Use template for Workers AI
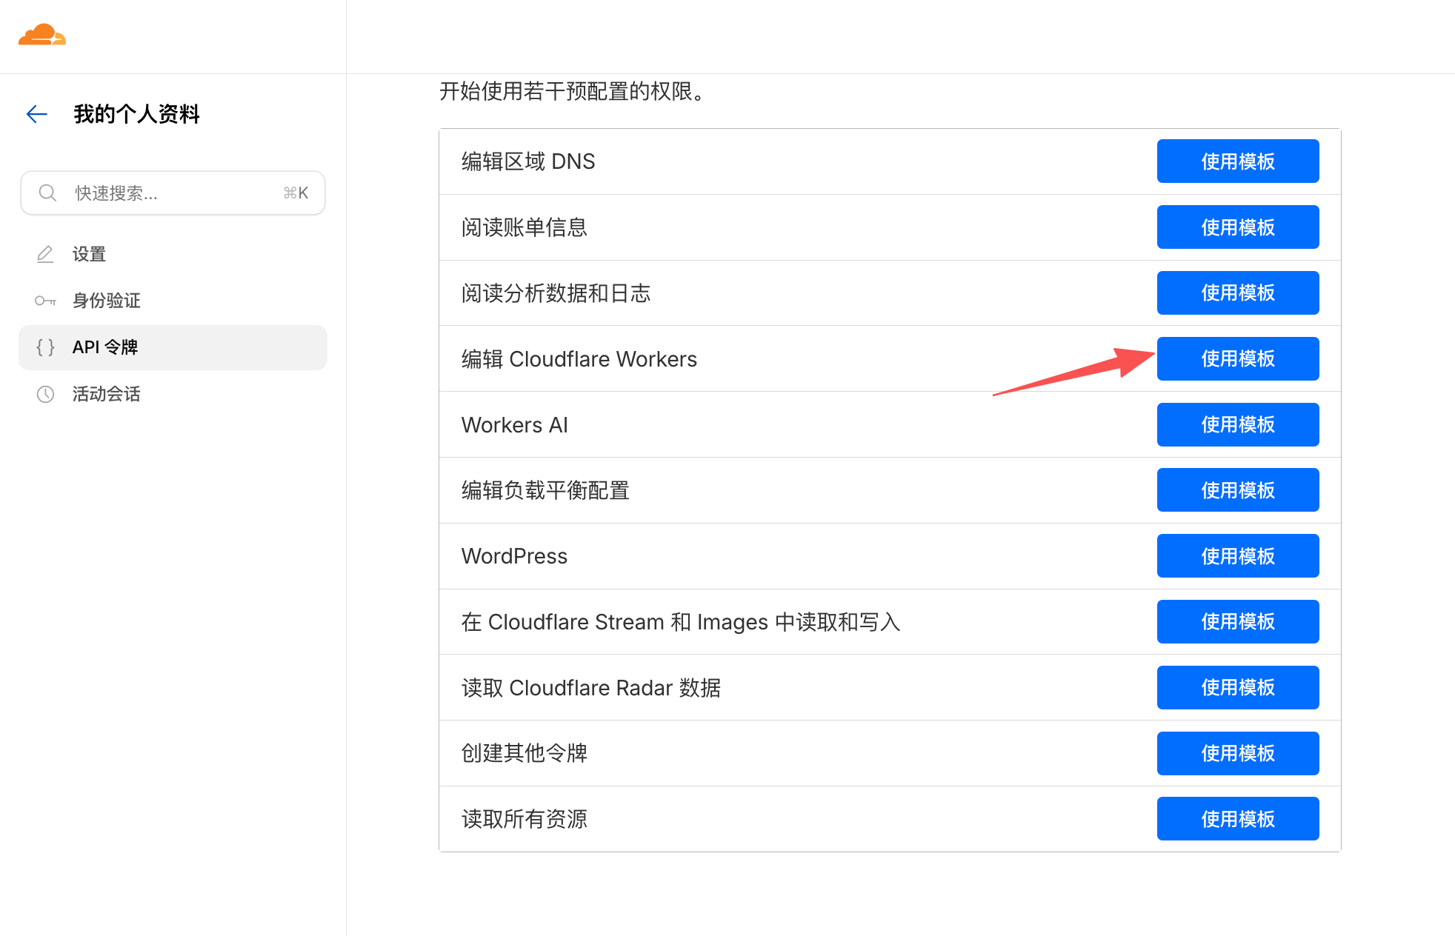Screen dimensions: 1455x936 pos(1237,424)
